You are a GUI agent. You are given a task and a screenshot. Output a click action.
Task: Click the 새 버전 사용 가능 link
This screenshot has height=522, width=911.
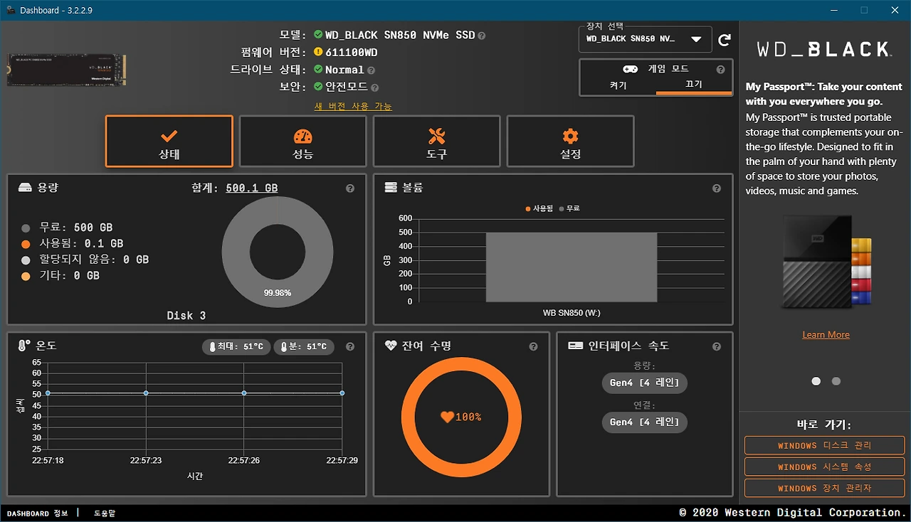(354, 105)
